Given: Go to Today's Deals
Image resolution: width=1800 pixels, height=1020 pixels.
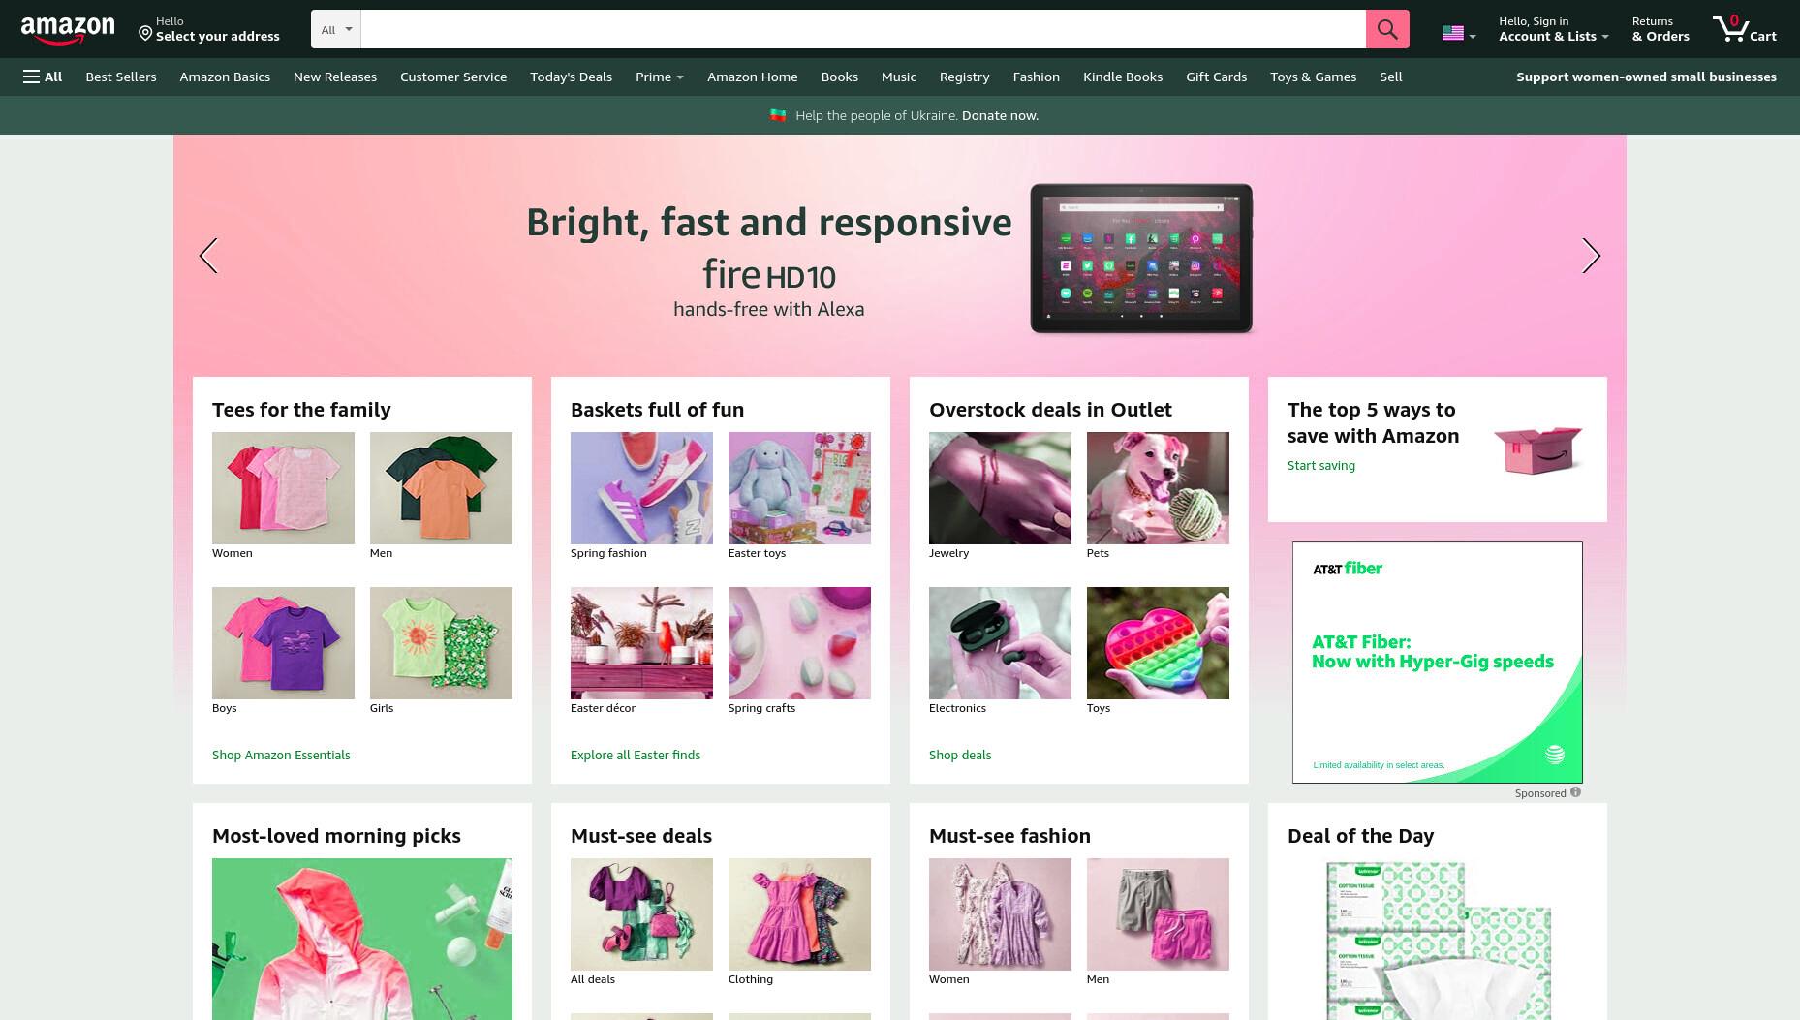Looking at the screenshot, I should tap(571, 77).
